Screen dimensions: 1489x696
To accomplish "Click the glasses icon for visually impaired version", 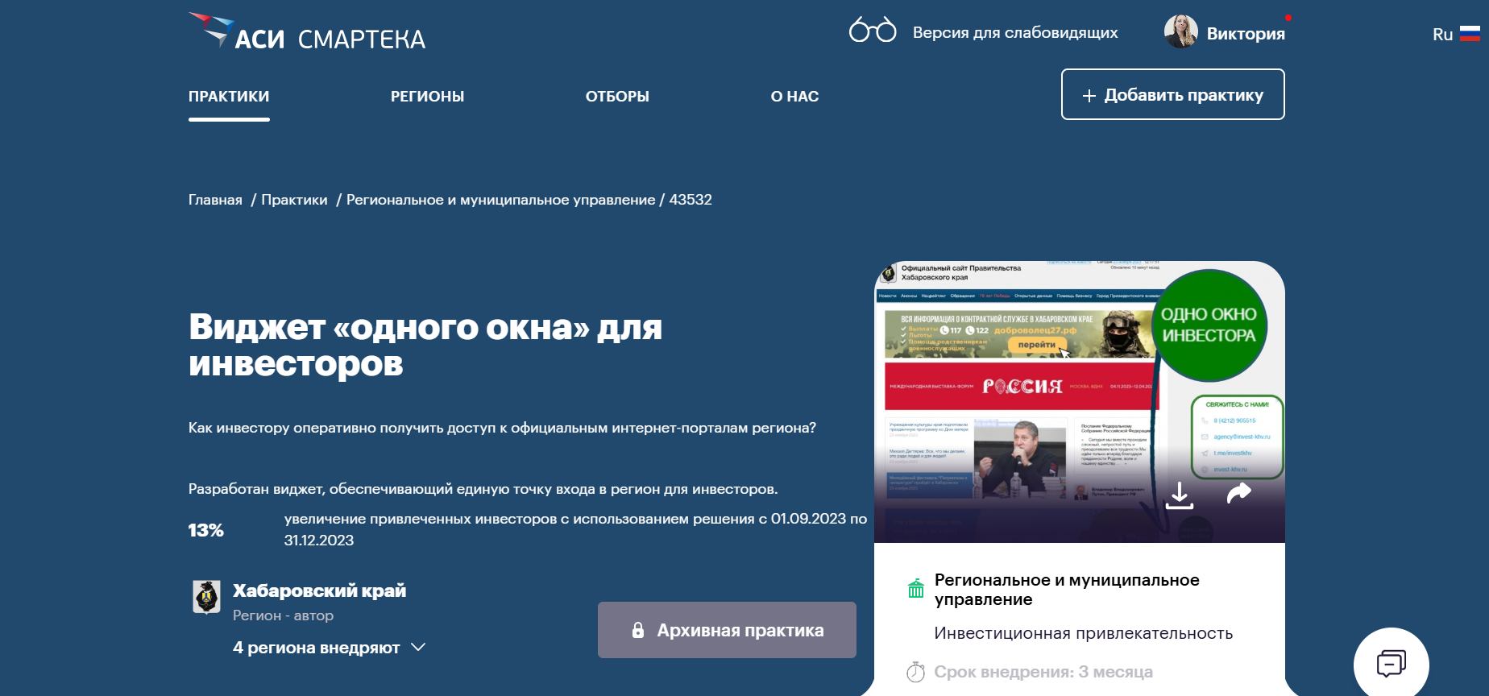I will (x=873, y=30).
